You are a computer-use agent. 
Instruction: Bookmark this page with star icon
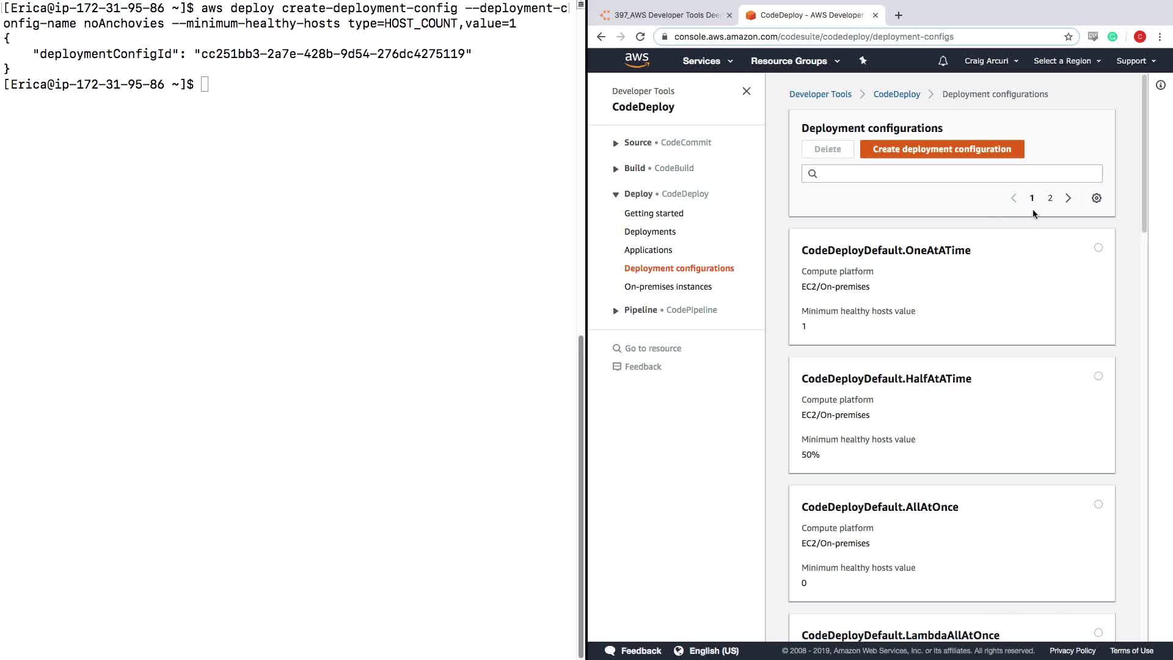[1068, 37]
